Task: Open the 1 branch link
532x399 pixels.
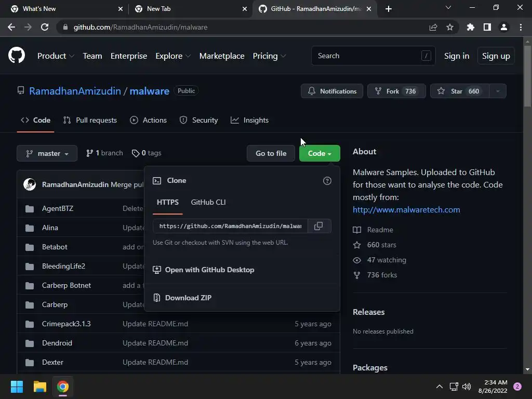Action: click(104, 153)
